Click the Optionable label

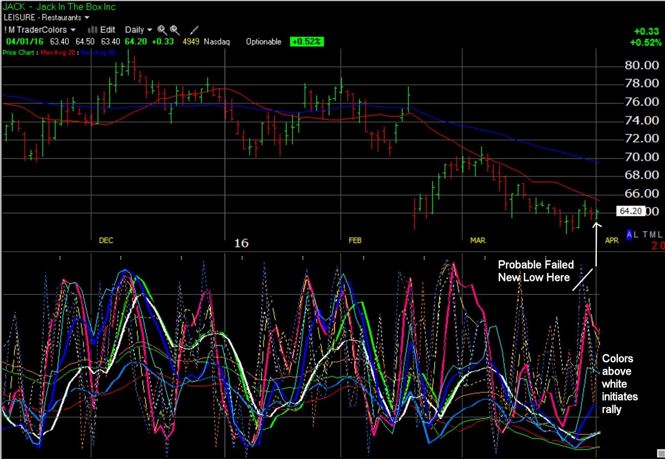(x=263, y=42)
